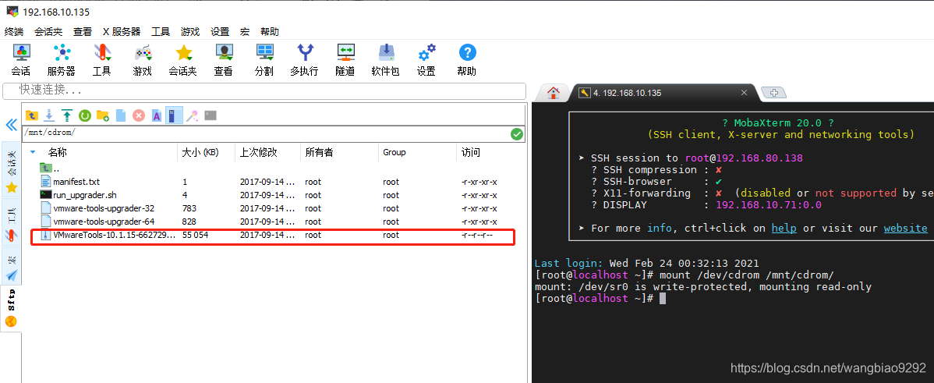
Task: Open the 宏 menu
Action: 245,31
